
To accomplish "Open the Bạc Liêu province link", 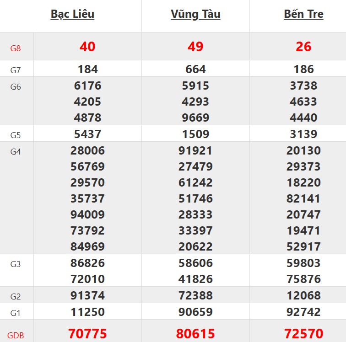I will [x=72, y=15].
